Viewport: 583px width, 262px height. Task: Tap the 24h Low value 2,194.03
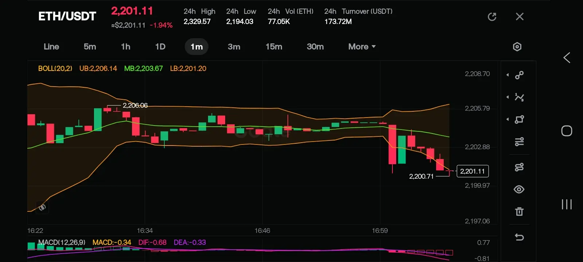tap(240, 21)
